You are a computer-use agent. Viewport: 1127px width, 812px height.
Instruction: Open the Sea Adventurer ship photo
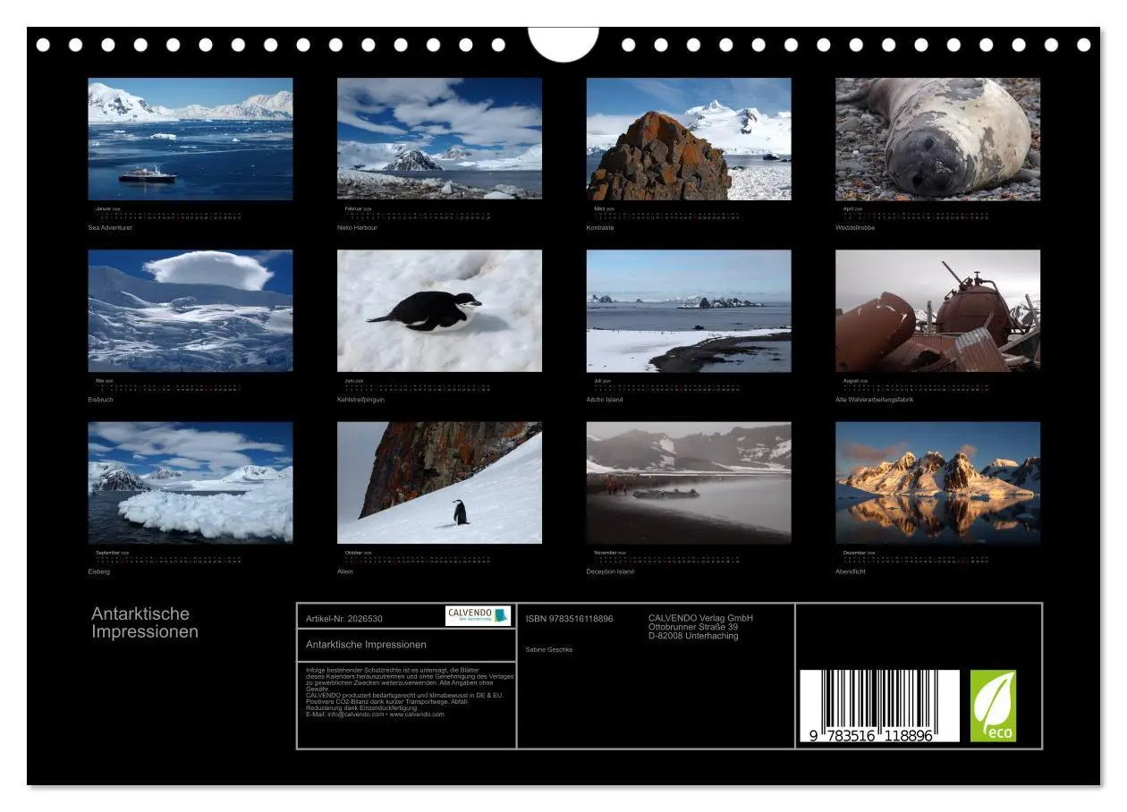point(191,140)
